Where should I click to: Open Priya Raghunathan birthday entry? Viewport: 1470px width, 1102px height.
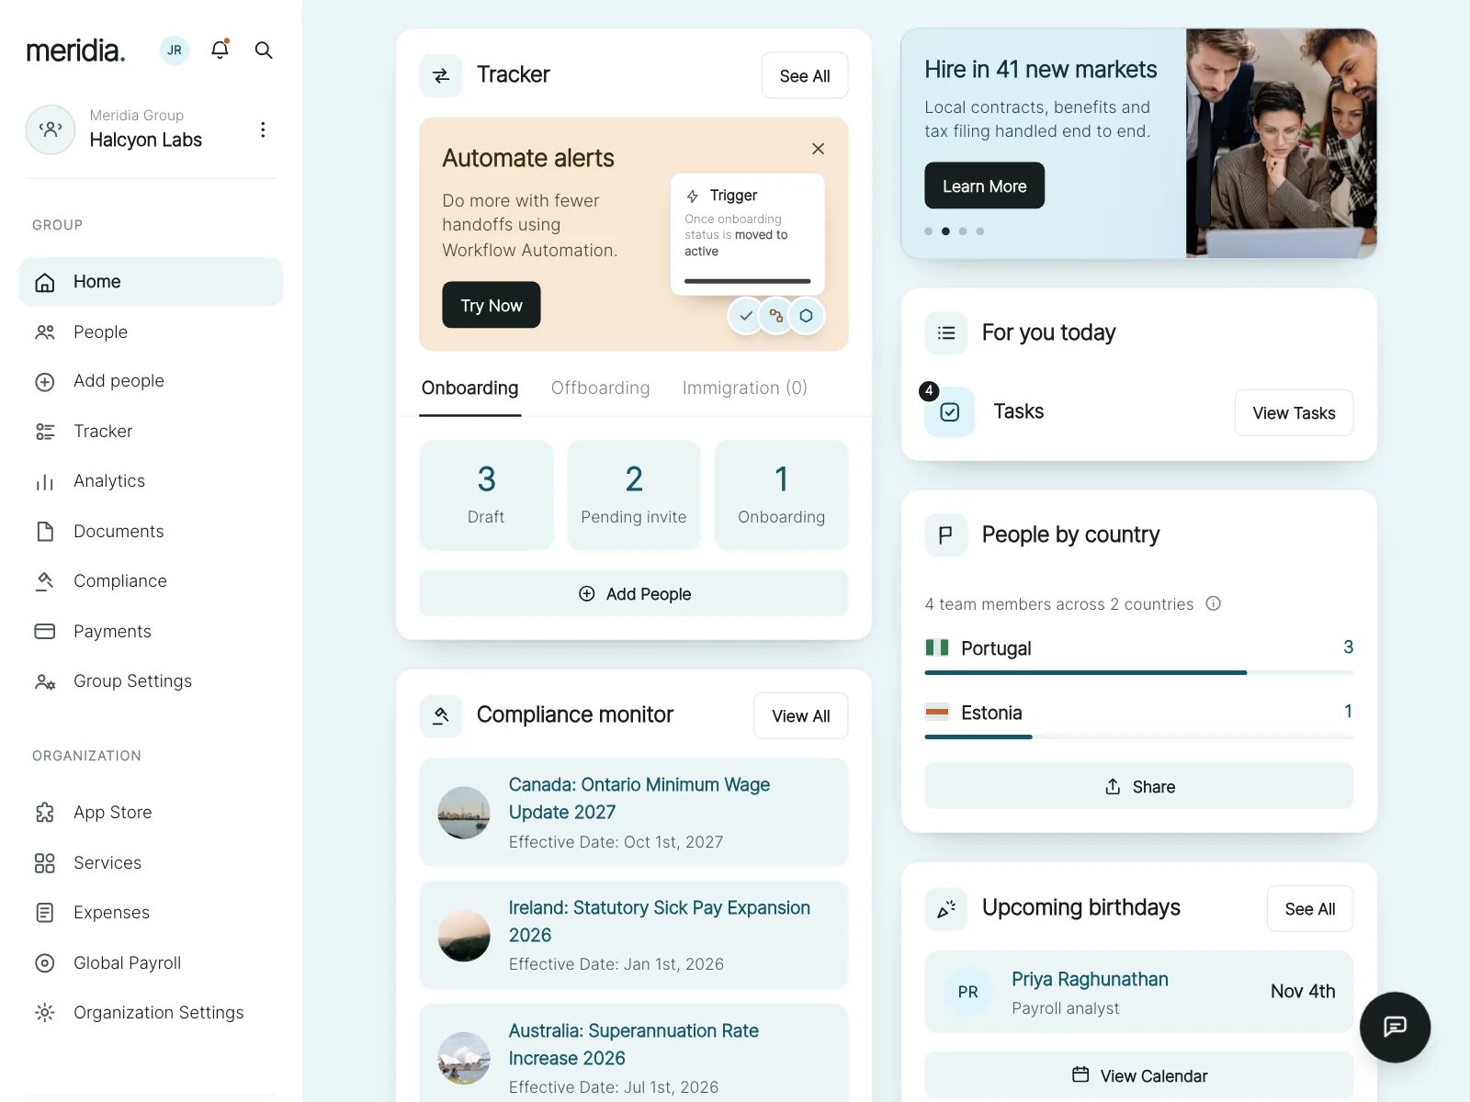1139,992
